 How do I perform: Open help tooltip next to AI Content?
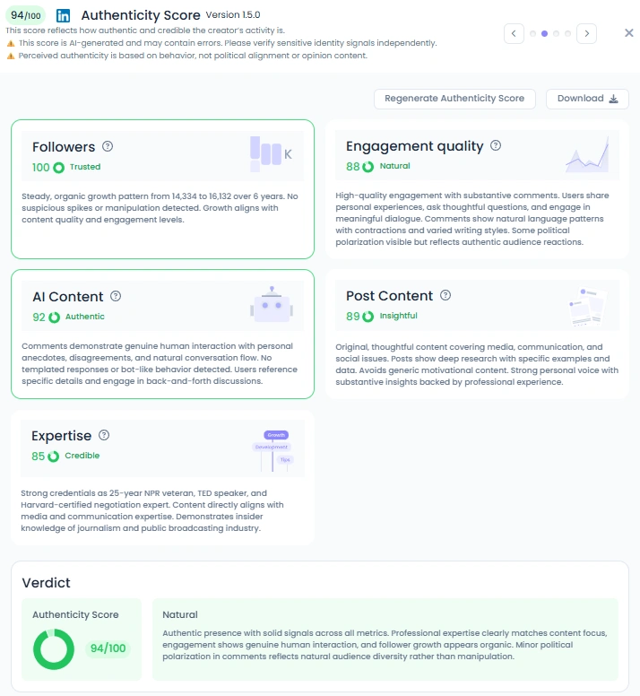[116, 296]
